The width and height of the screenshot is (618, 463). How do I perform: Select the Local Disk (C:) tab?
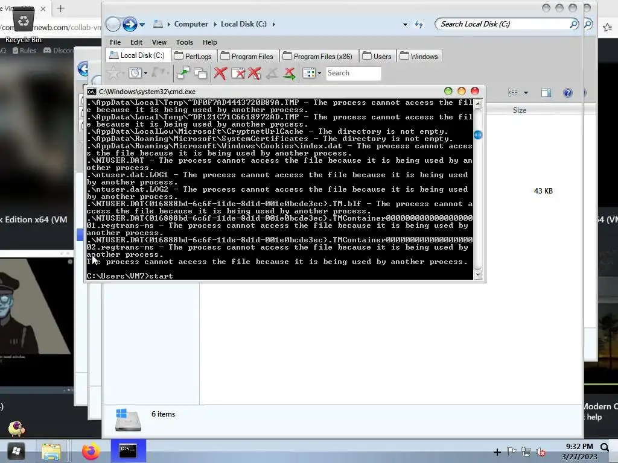pyautogui.click(x=138, y=55)
